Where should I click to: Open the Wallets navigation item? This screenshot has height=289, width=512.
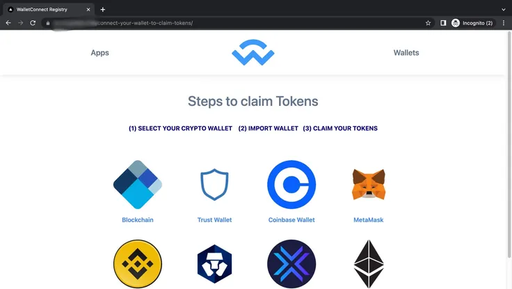pos(406,53)
